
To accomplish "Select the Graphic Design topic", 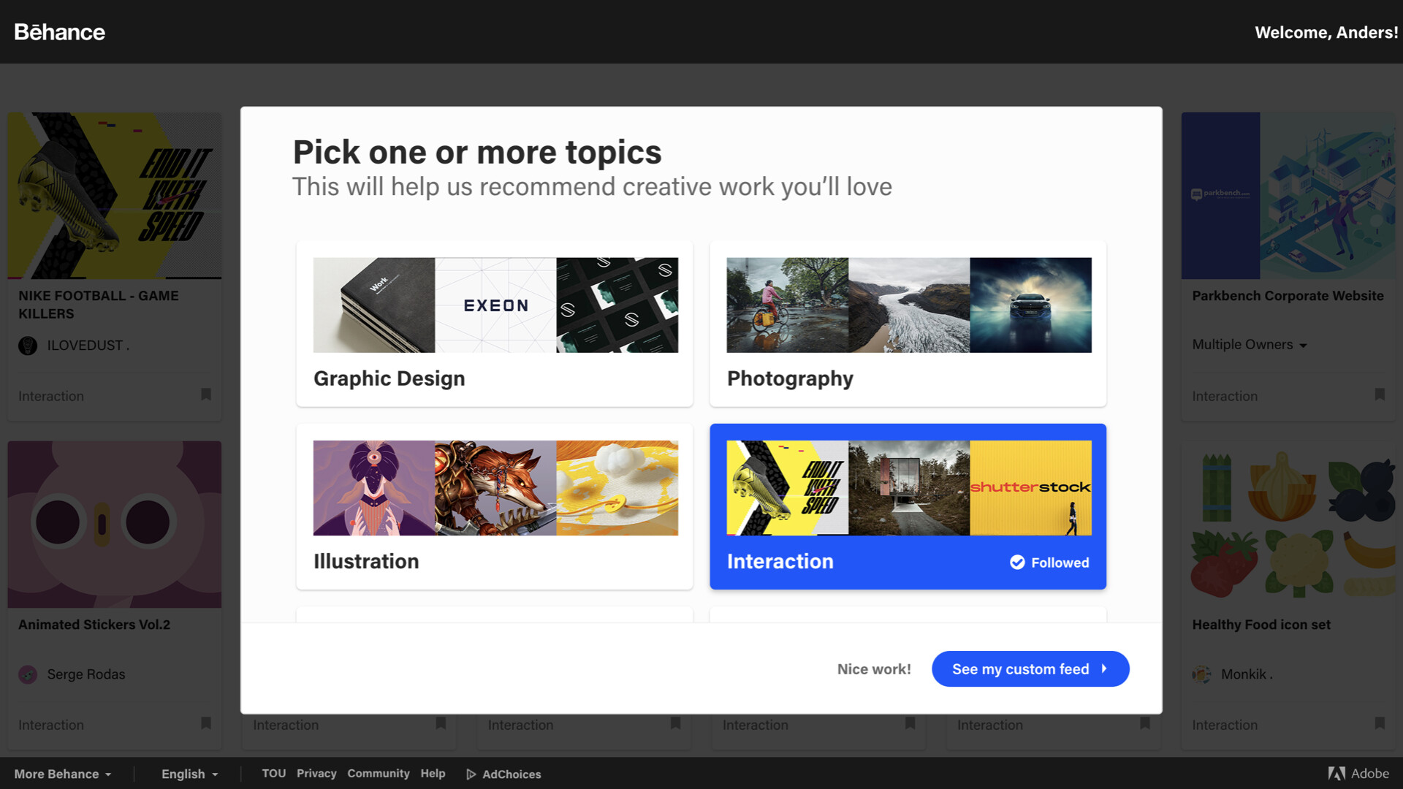I will point(494,324).
